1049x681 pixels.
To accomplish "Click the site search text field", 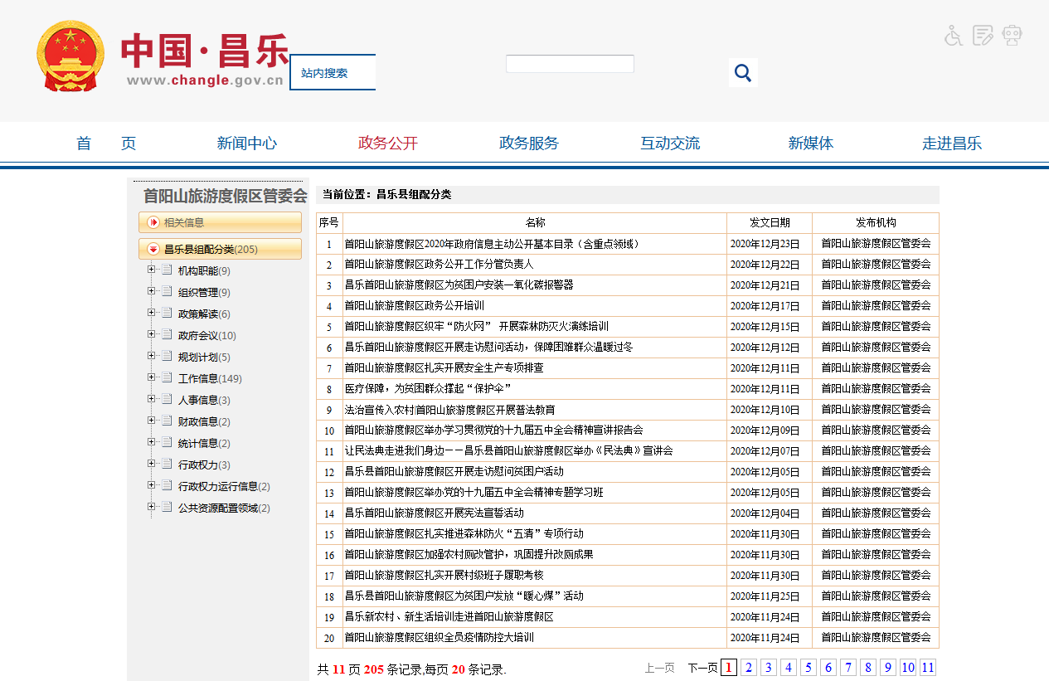I will tap(570, 64).
